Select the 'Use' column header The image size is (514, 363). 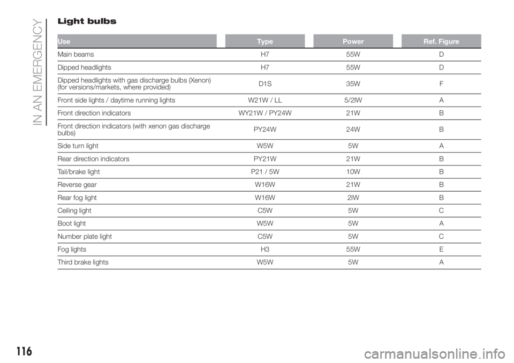[x=137, y=41]
